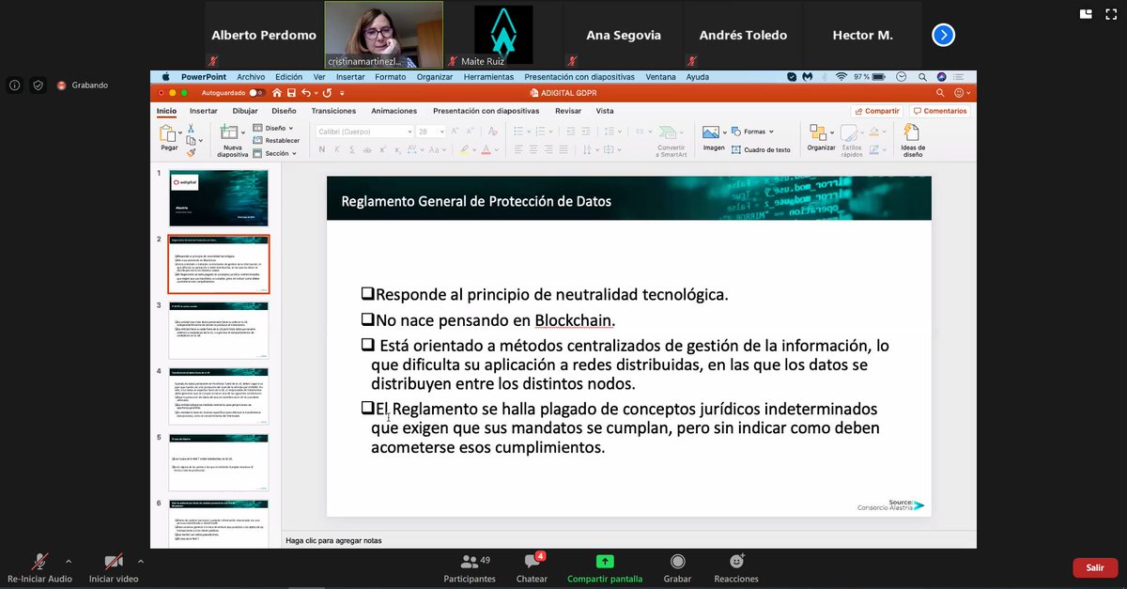Redo action in PowerPoint title bar
Viewport: 1127px width, 589px height.
(326, 93)
